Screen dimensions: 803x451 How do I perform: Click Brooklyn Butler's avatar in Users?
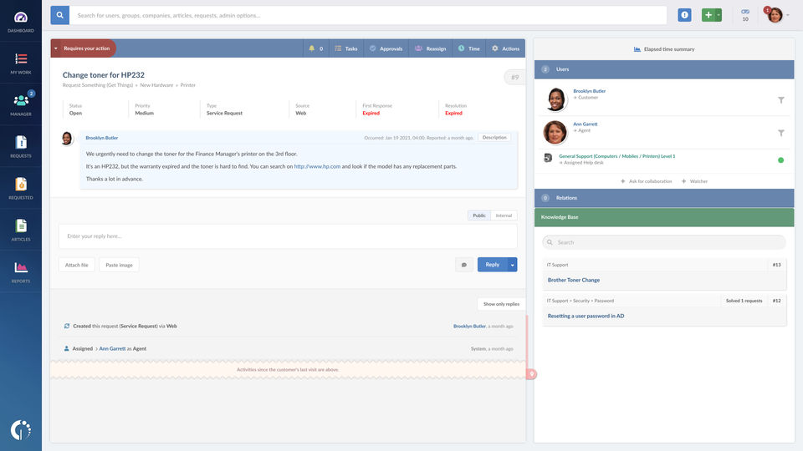(555, 99)
